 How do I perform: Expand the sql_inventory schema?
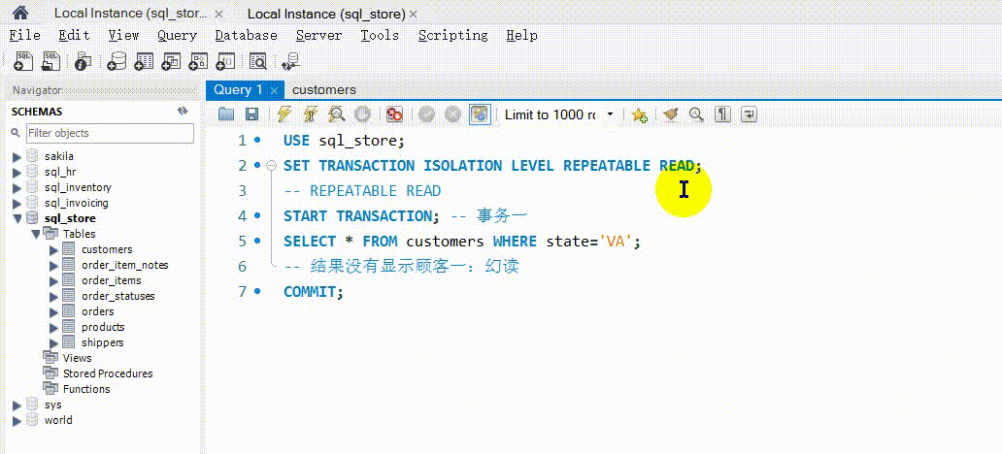[x=16, y=188]
